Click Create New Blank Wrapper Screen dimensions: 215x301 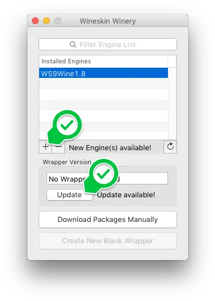(x=107, y=240)
